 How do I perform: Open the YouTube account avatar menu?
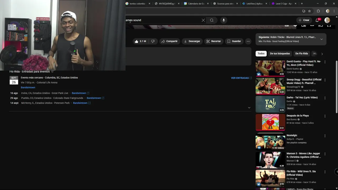tap(327, 20)
